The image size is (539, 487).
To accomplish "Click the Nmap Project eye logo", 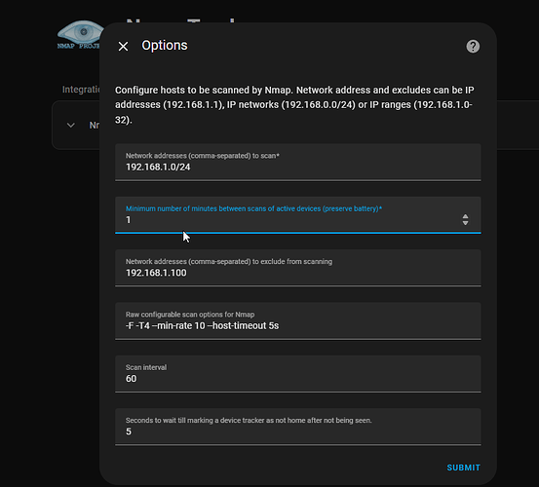I will (x=80, y=34).
